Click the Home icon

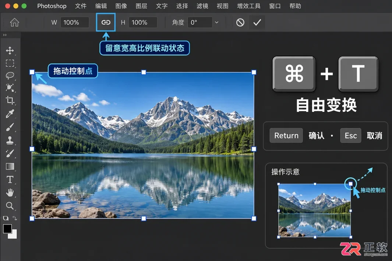(x=14, y=22)
